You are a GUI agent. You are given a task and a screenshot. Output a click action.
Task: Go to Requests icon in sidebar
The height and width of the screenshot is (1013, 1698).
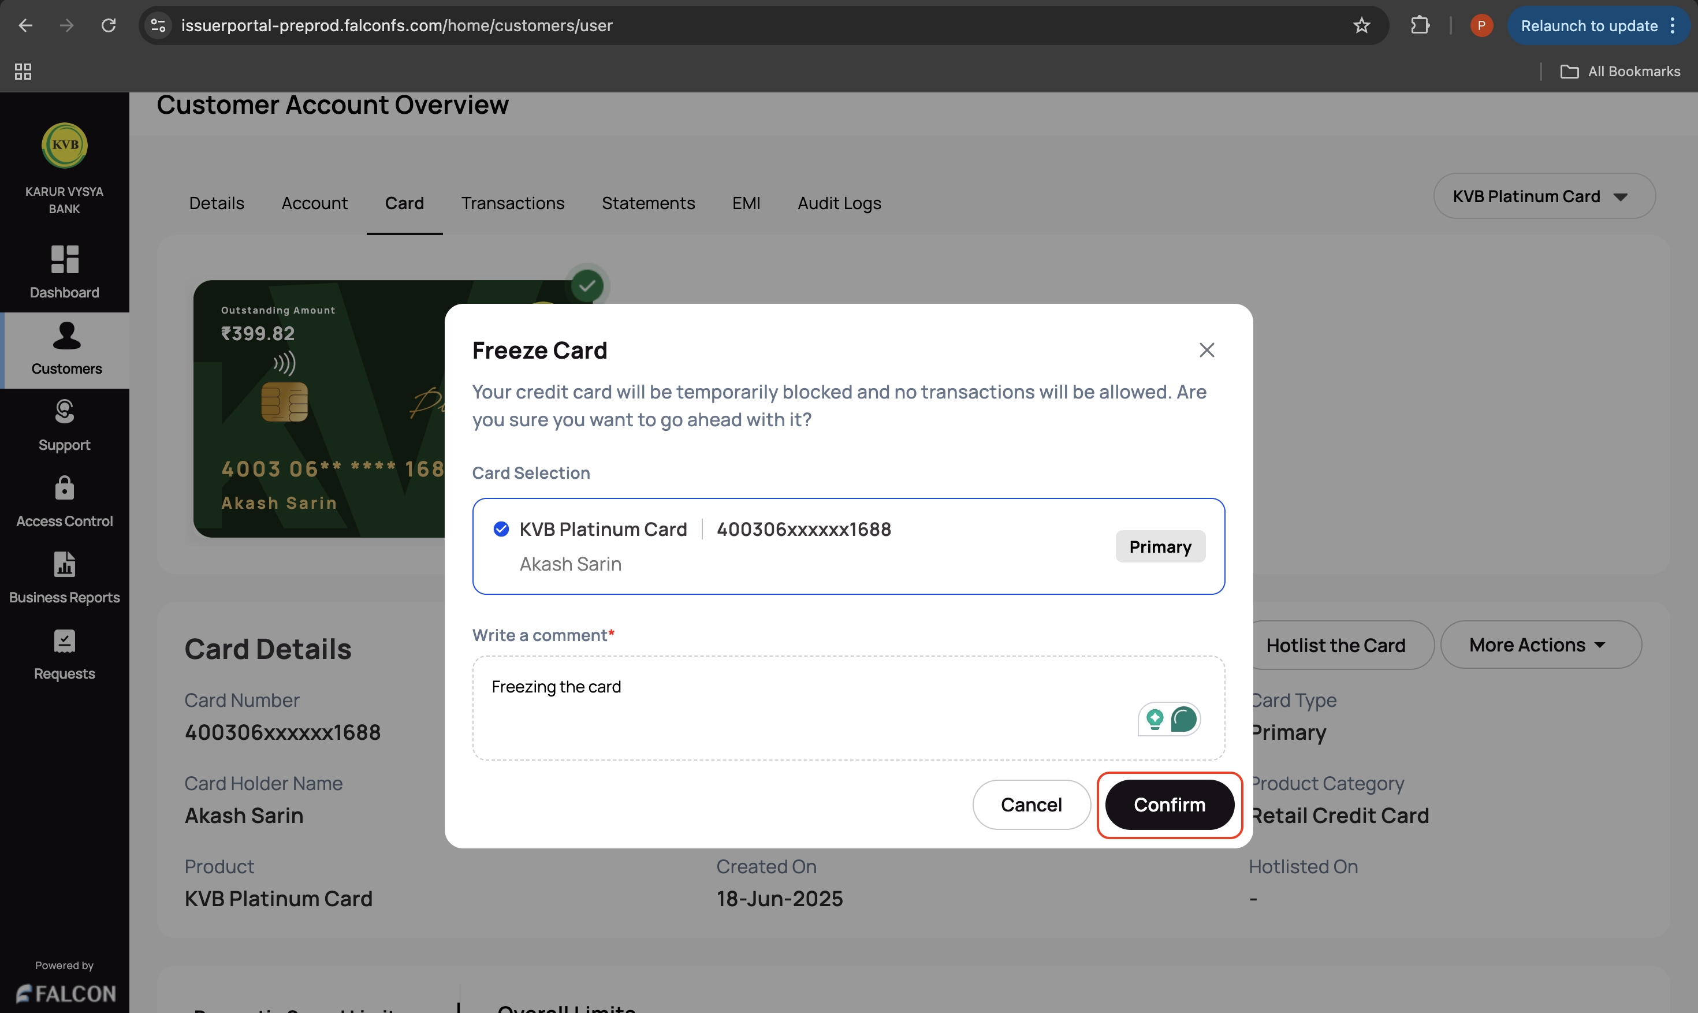coord(65,641)
